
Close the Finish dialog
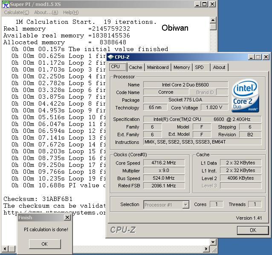point(67,218)
